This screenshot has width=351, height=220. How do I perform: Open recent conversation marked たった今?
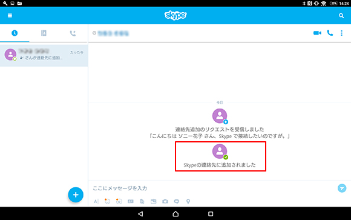coord(44,55)
